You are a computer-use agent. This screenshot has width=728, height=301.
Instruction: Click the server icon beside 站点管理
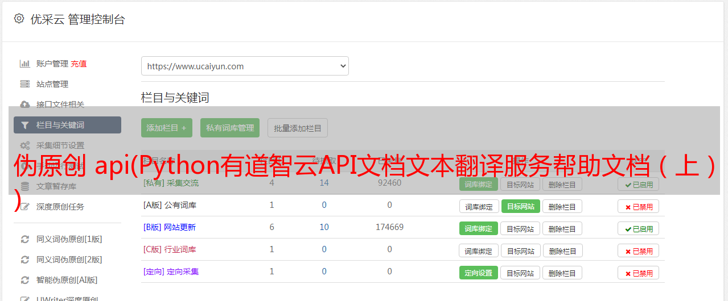click(x=25, y=84)
